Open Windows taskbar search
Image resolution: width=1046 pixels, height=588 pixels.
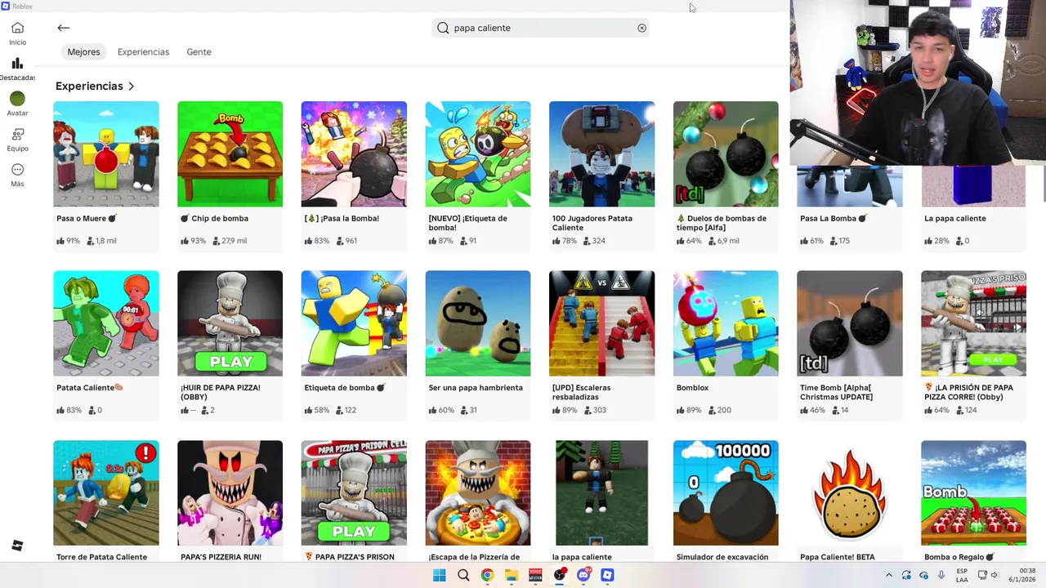pyautogui.click(x=463, y=575)
